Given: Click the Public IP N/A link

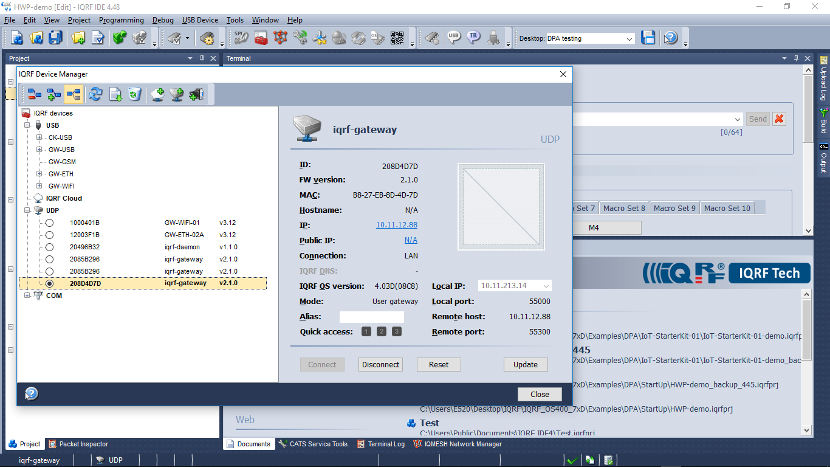Looking at the screenshot, I should (411, 240).
